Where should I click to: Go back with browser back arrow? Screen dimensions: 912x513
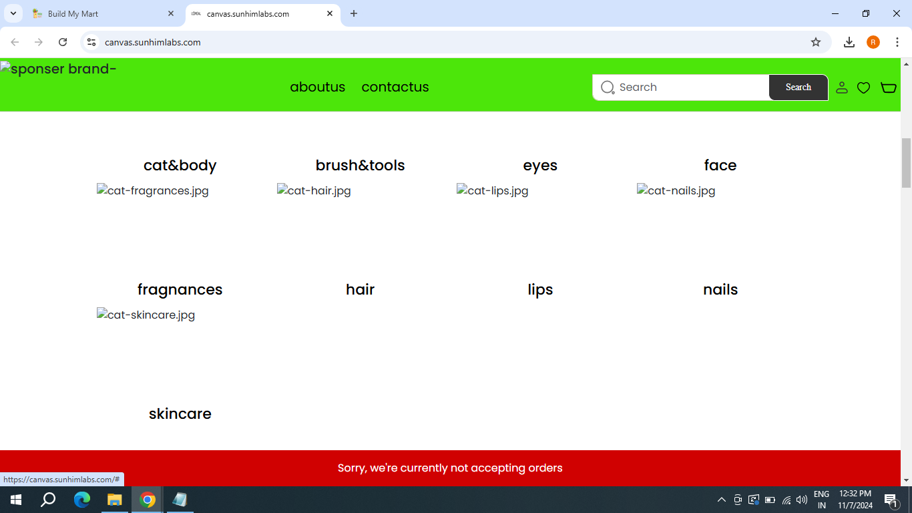pos(15,42)
